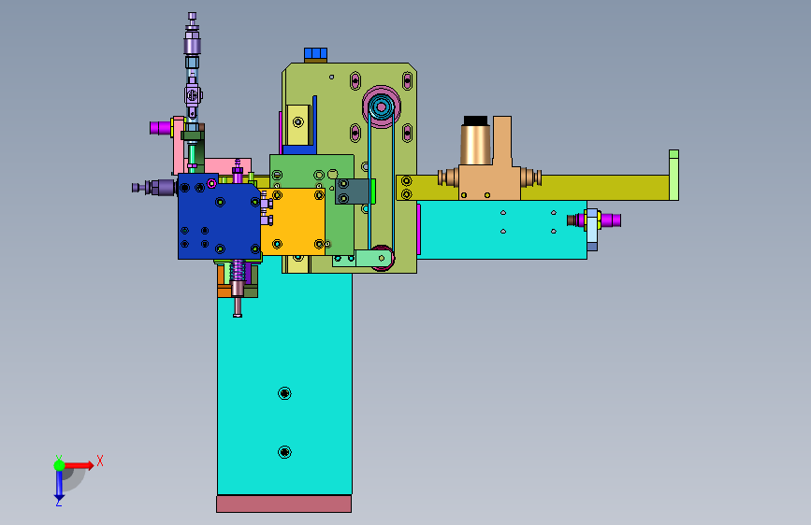Select the dark teal clamp block
This screenshot has height=525, width=811.
[353, 192]
